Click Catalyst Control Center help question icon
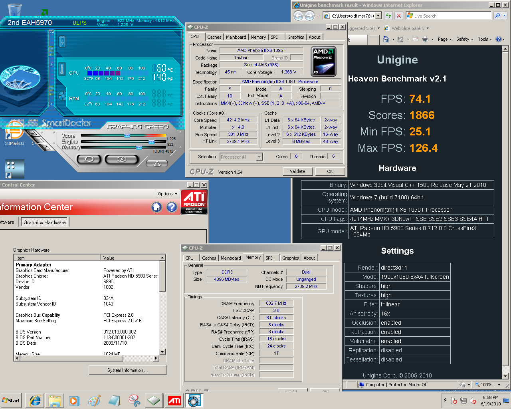Screen dimensions: 511x409 tap(172, 207)
